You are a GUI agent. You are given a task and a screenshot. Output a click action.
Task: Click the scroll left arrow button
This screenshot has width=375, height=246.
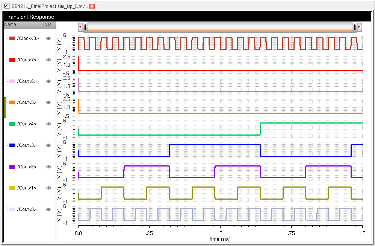[x=80, y=27]
